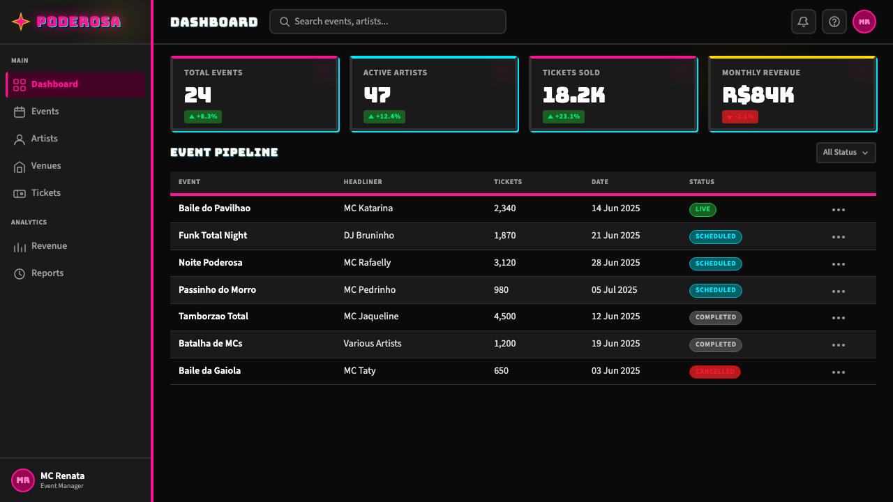Click the +23.1% trend badge
The height and width of the screenshot is (502, 893).
coord(564,116)
